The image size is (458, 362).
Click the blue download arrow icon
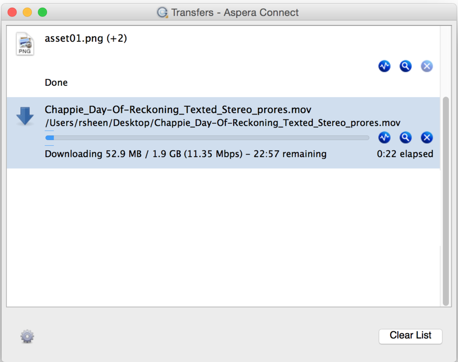25,116
